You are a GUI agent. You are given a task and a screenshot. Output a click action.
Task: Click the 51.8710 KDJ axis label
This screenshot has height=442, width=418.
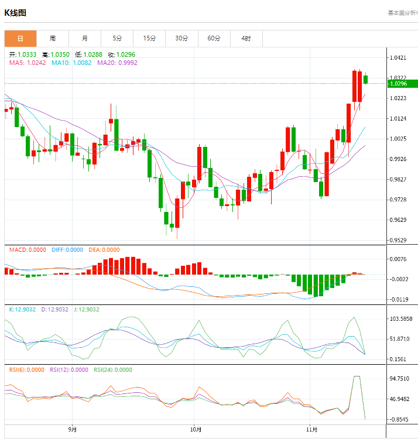(x=399, y=339)
